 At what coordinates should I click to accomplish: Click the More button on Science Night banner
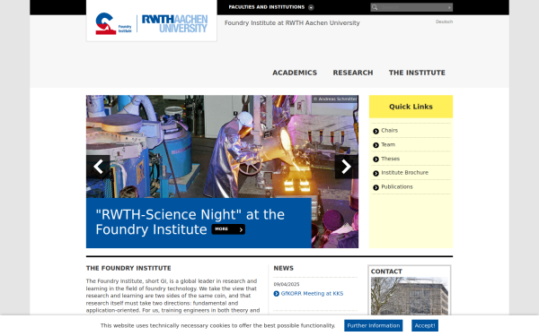(228, 229)
